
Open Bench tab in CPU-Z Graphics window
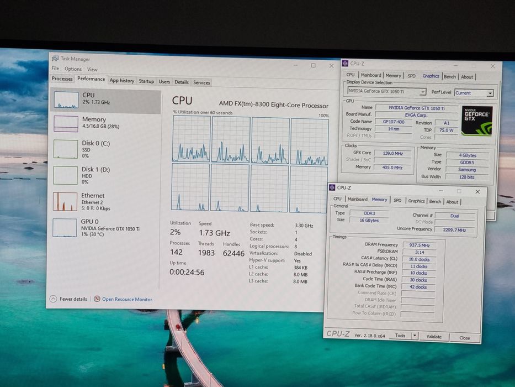coord(450,76)
